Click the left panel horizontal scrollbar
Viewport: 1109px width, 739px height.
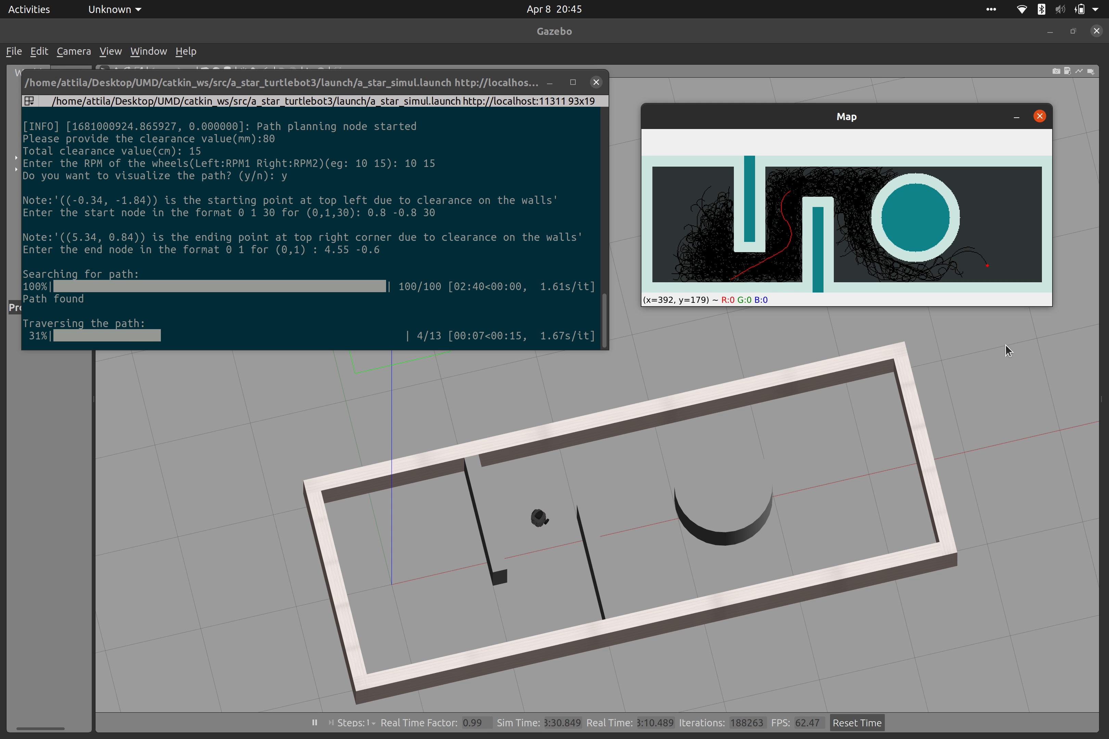tap(40, 729)
